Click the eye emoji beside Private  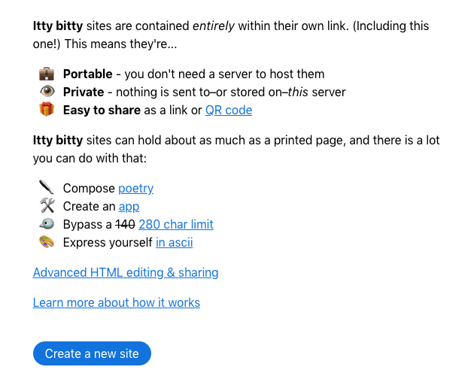click(47, 91)
